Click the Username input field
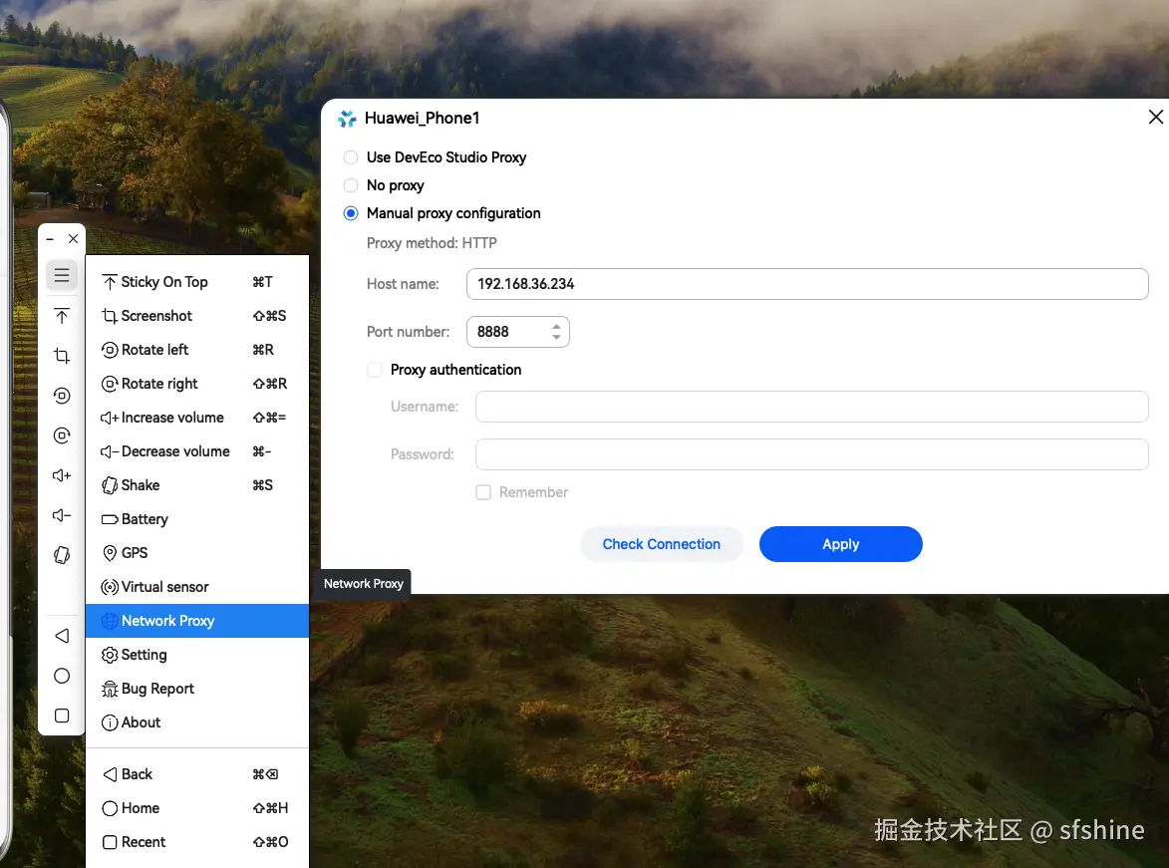 812,407
